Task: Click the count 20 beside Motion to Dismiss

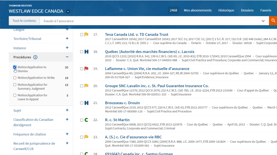Action: tap(66, 67)
